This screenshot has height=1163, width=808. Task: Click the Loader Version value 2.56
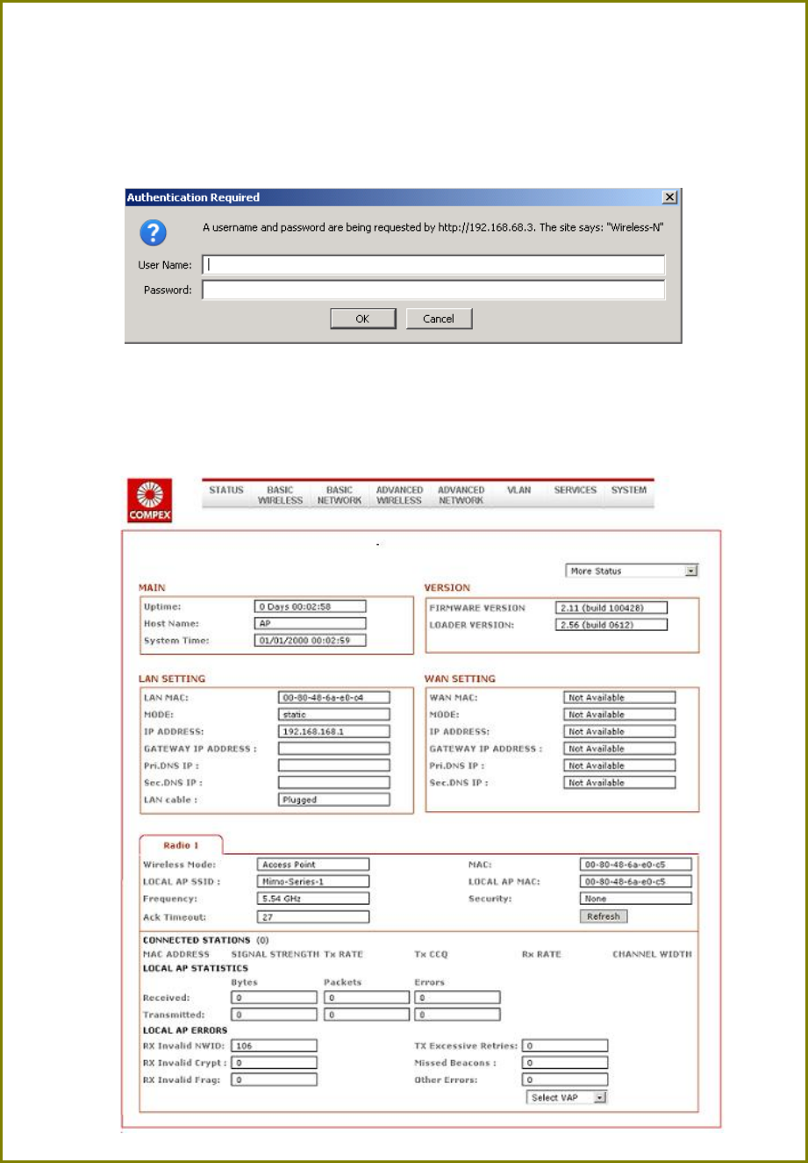coord(612,625)
